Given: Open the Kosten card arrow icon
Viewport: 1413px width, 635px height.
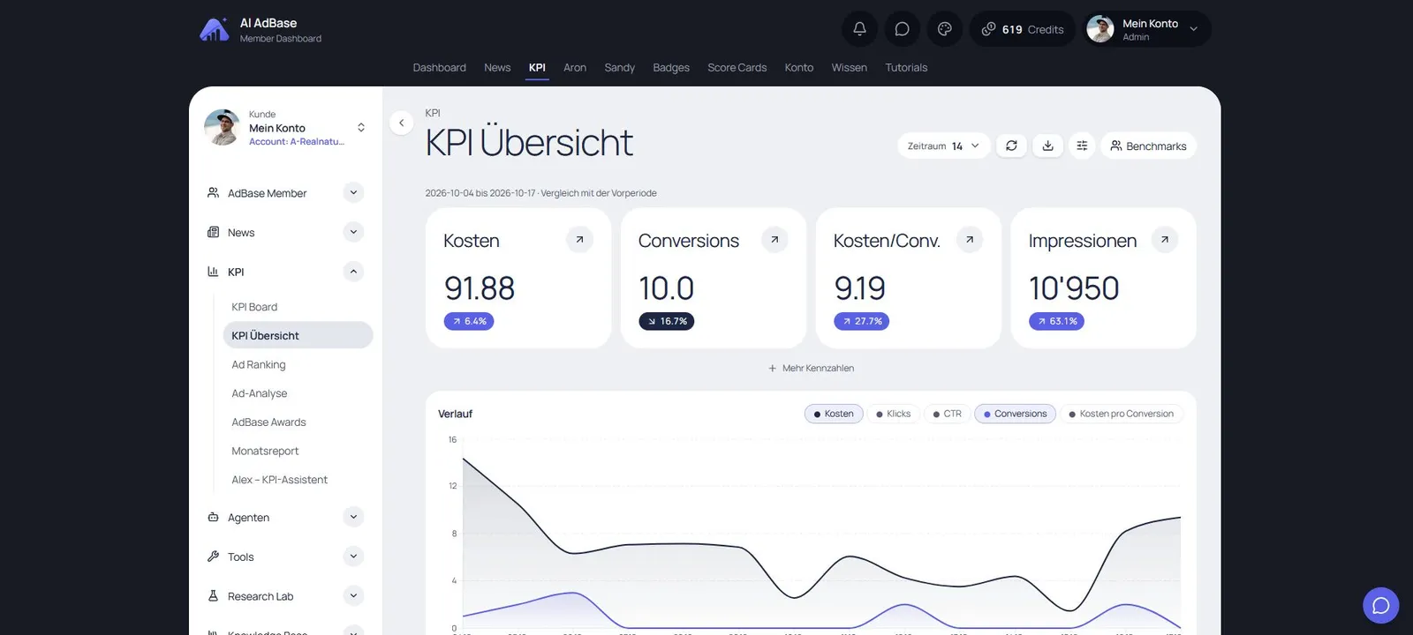Looking at the screenshot, I should point(579,239).
